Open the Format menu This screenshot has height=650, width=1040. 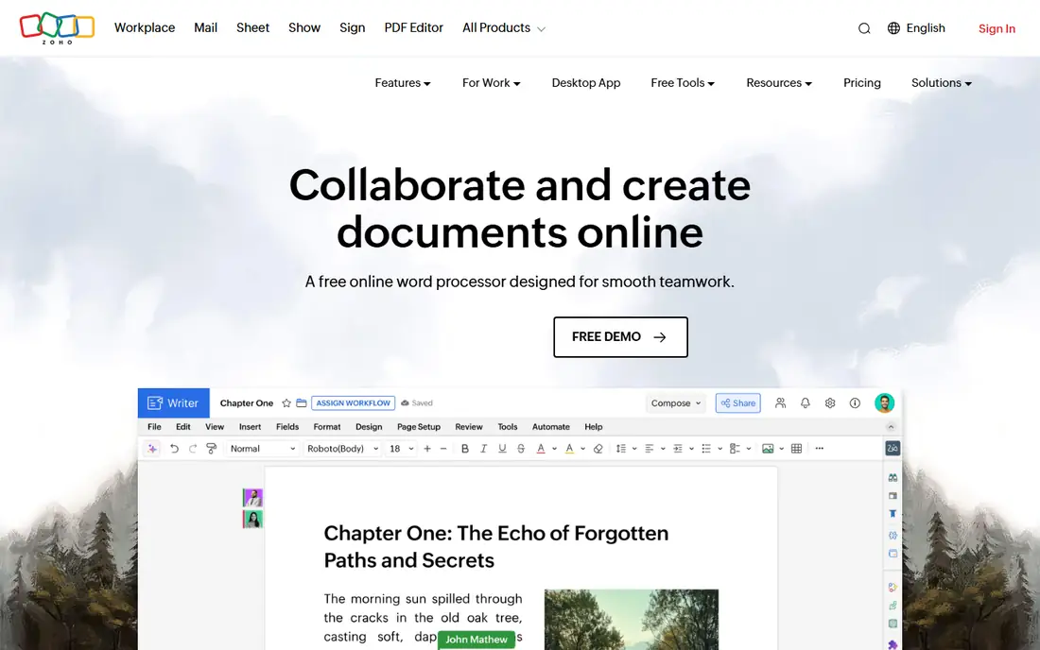327,427
